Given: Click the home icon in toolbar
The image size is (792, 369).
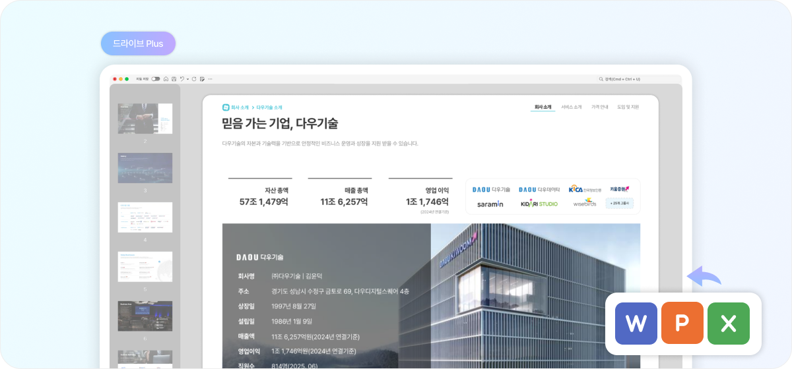Looking at the screenshot, I should point(166,79).
